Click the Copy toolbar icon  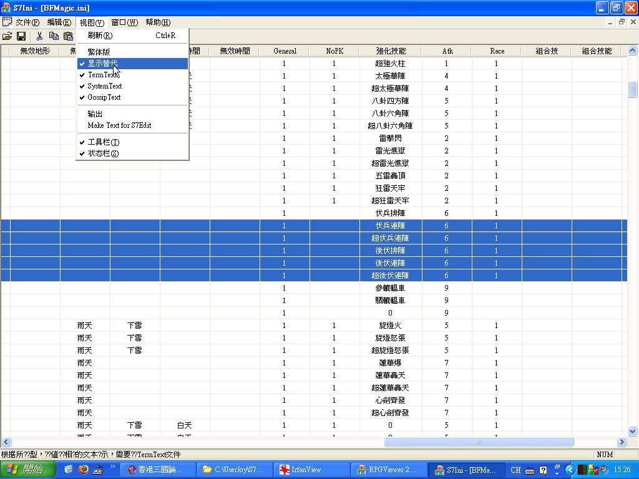point(54,36)
